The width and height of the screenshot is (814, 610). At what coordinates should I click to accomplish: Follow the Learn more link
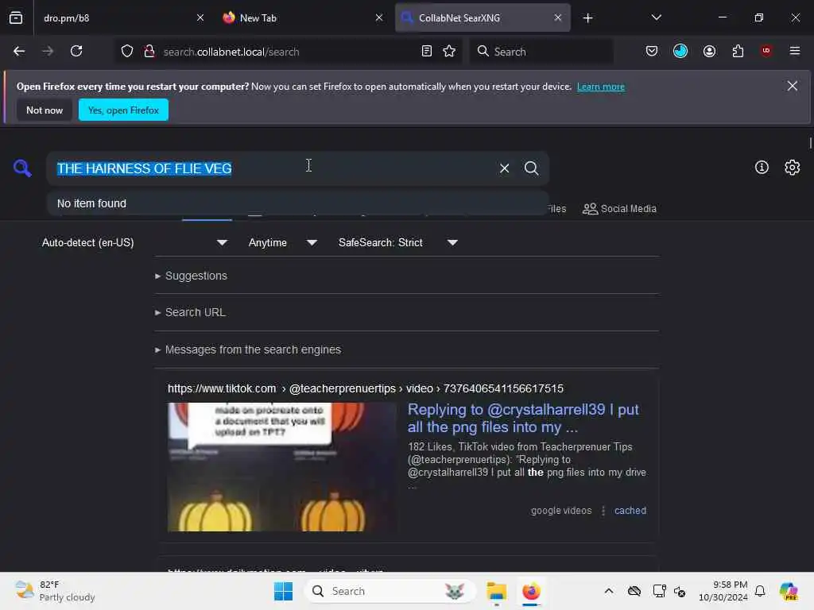[601, 87]
